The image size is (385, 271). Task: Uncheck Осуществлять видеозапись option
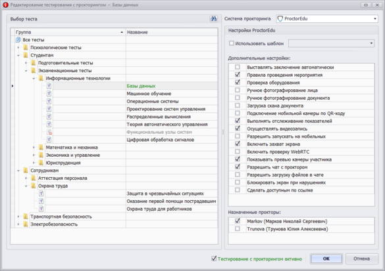[x=238, y=129]
